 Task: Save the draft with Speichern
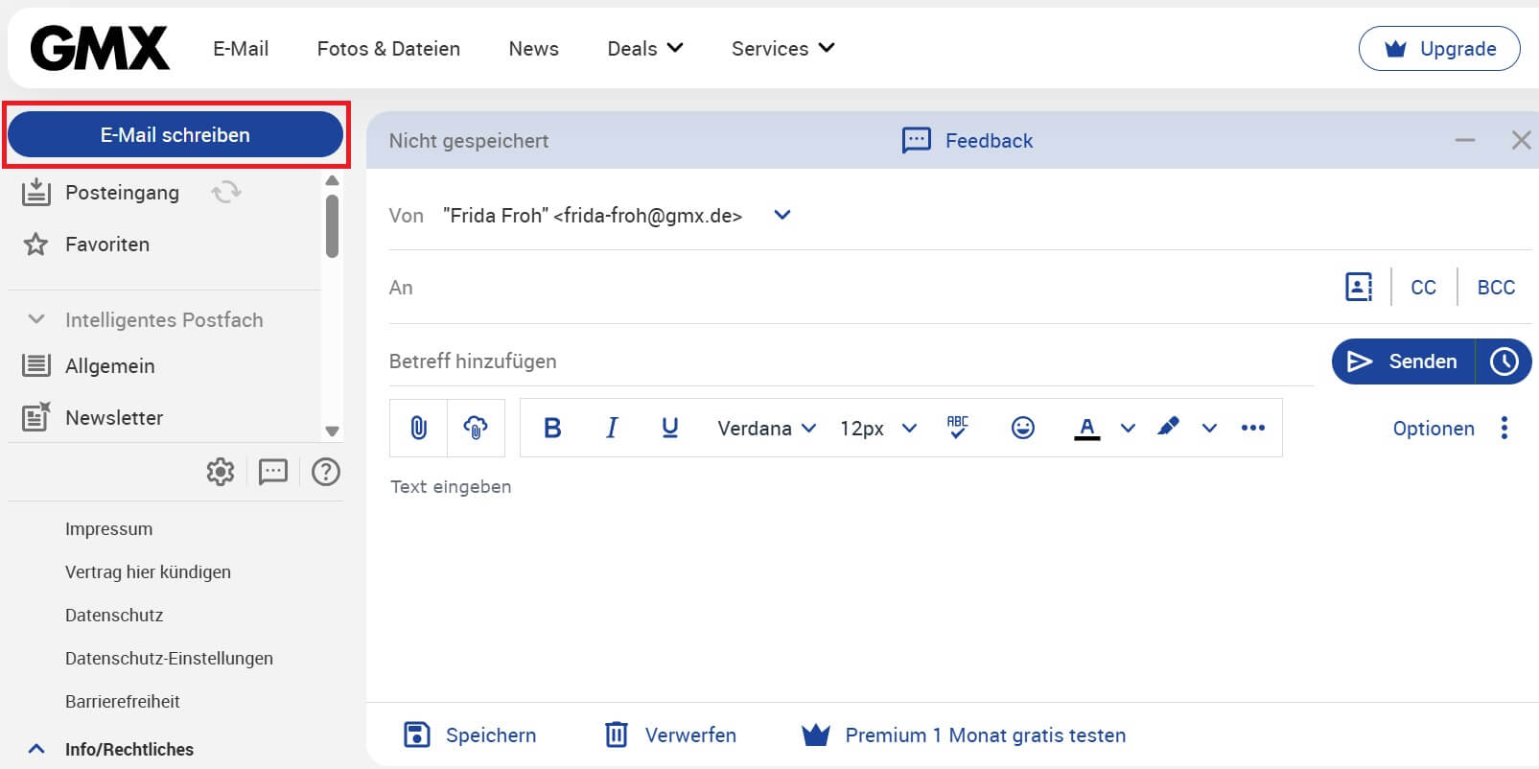point(470,734)
